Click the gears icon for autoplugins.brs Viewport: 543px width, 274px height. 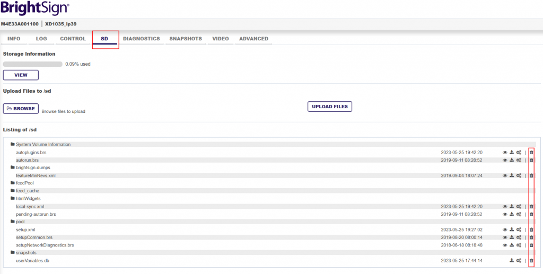pos(519,152)
